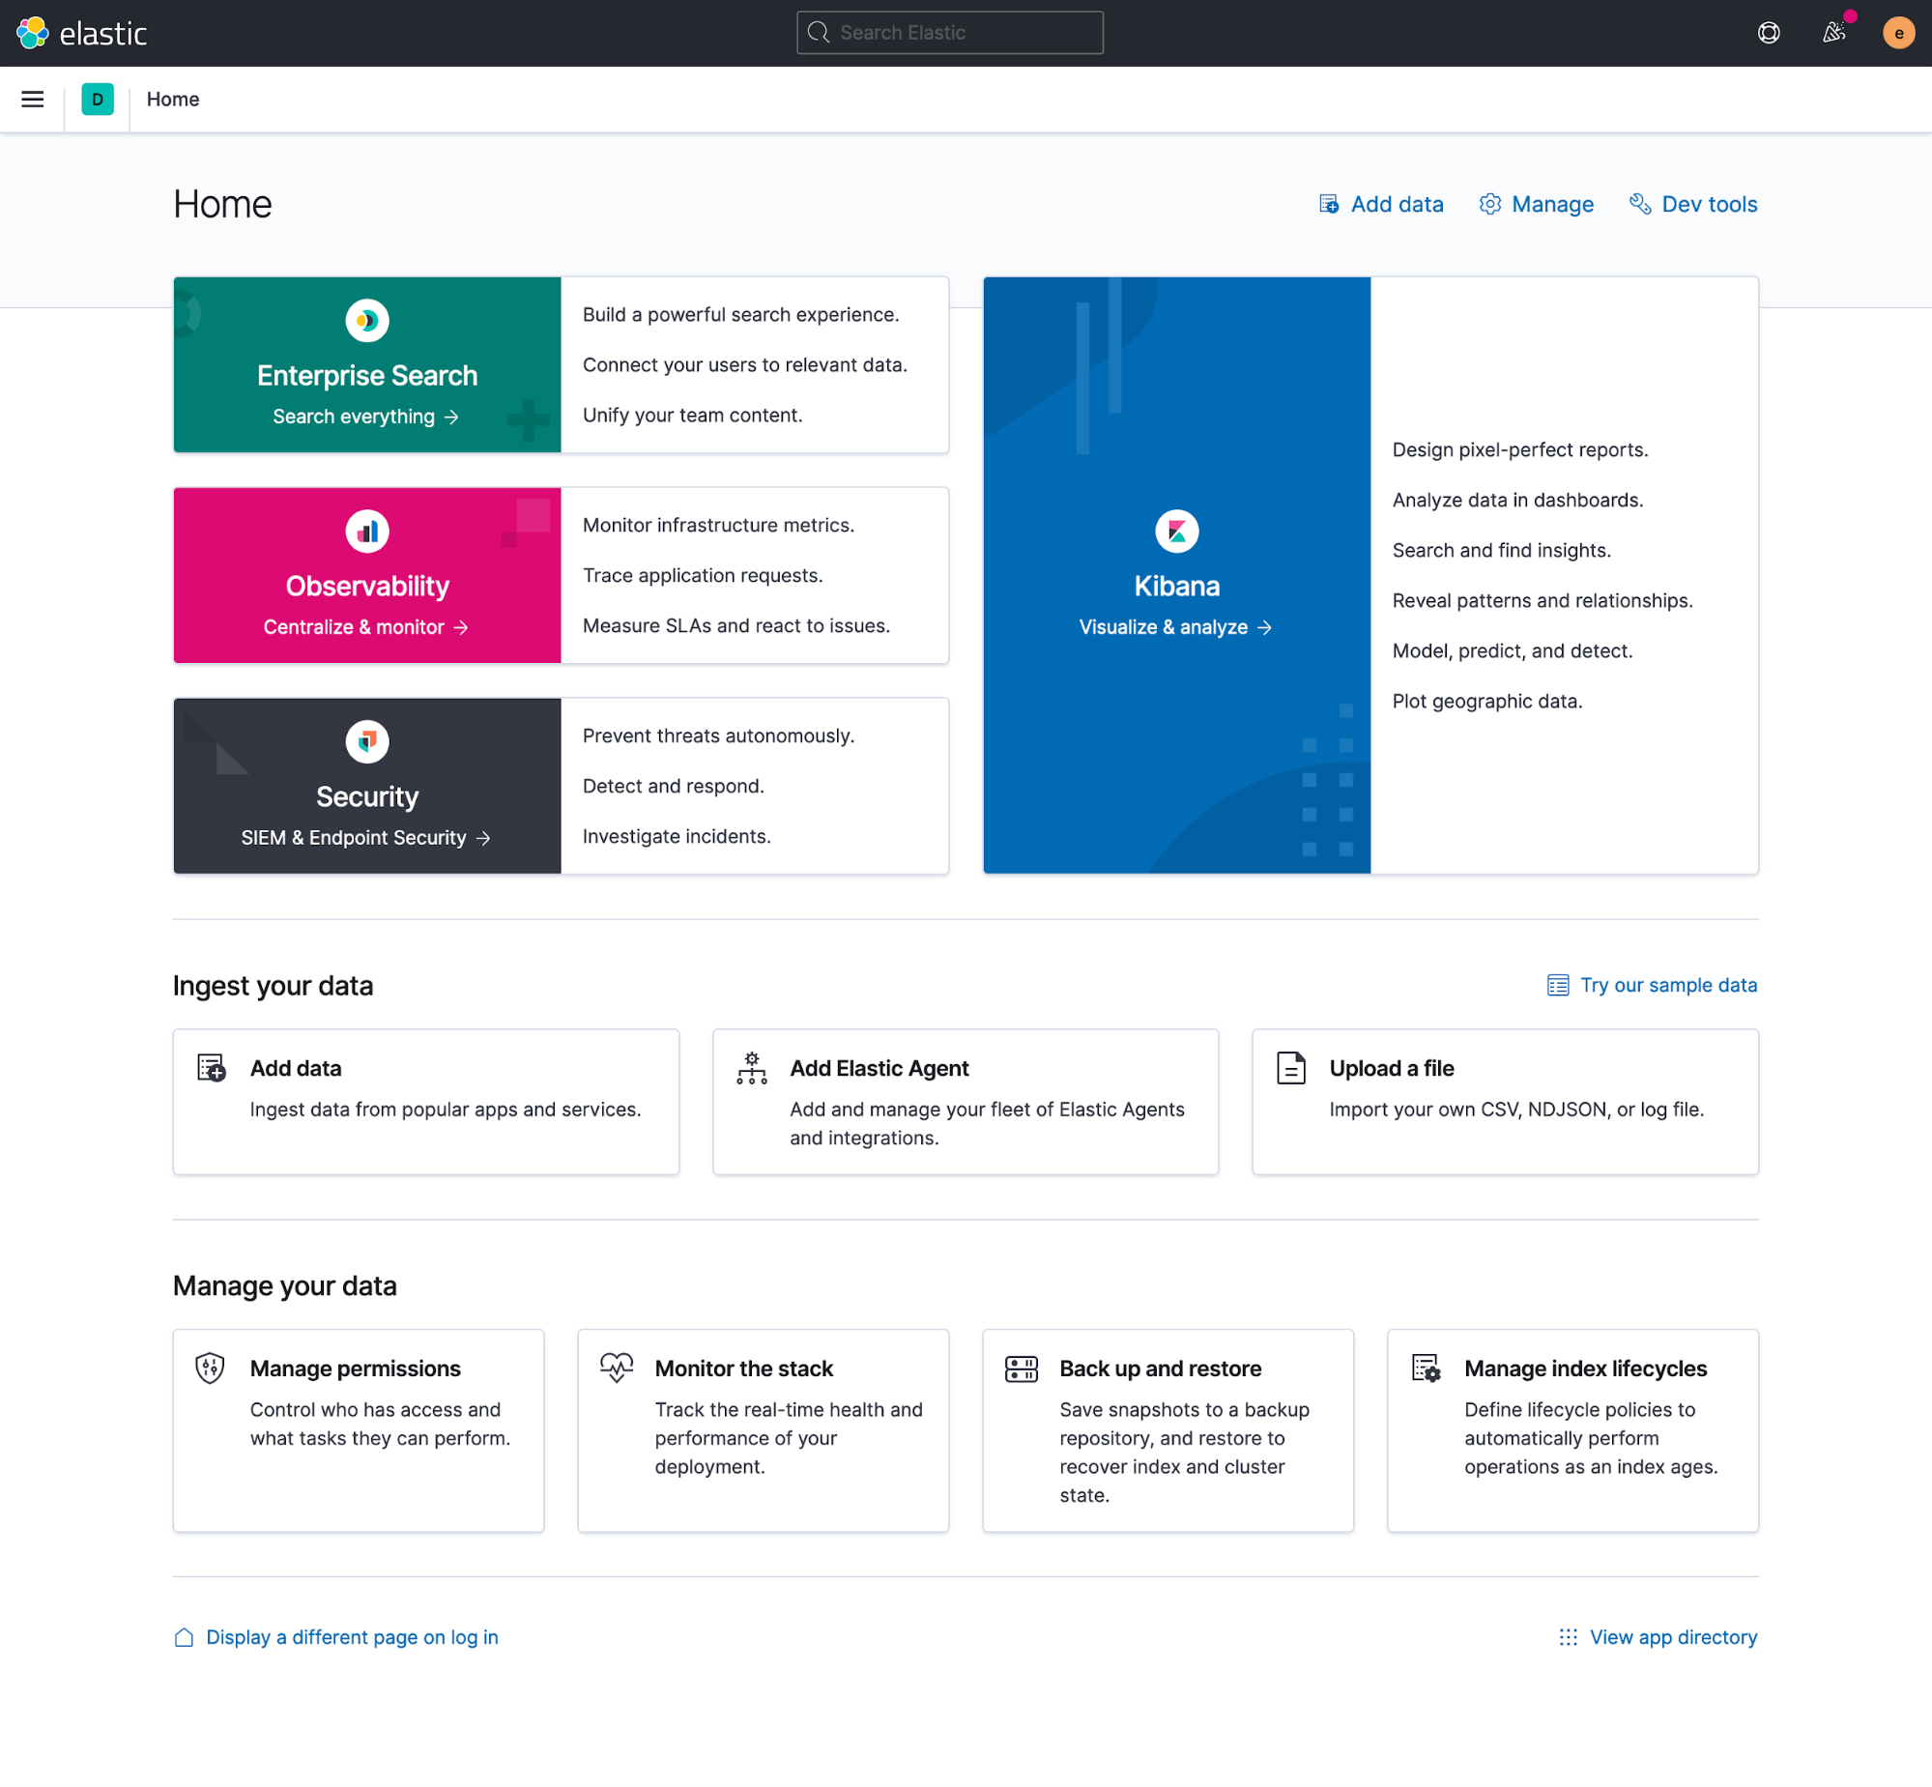Expand the View app directory link

coord(1656,1635)
